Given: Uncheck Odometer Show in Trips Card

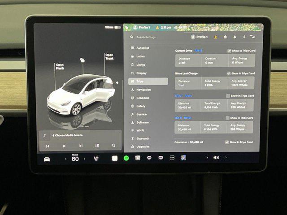Looking at the screenshot, I should coord(227,142).
